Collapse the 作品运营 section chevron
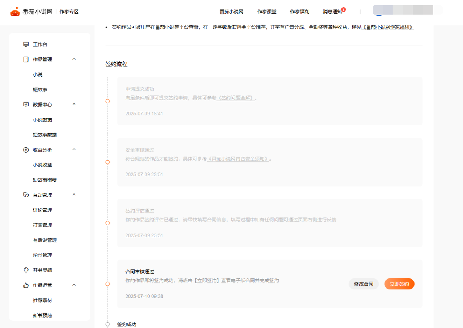Screen dimensions: 463x328 click(x=74, y=285)
